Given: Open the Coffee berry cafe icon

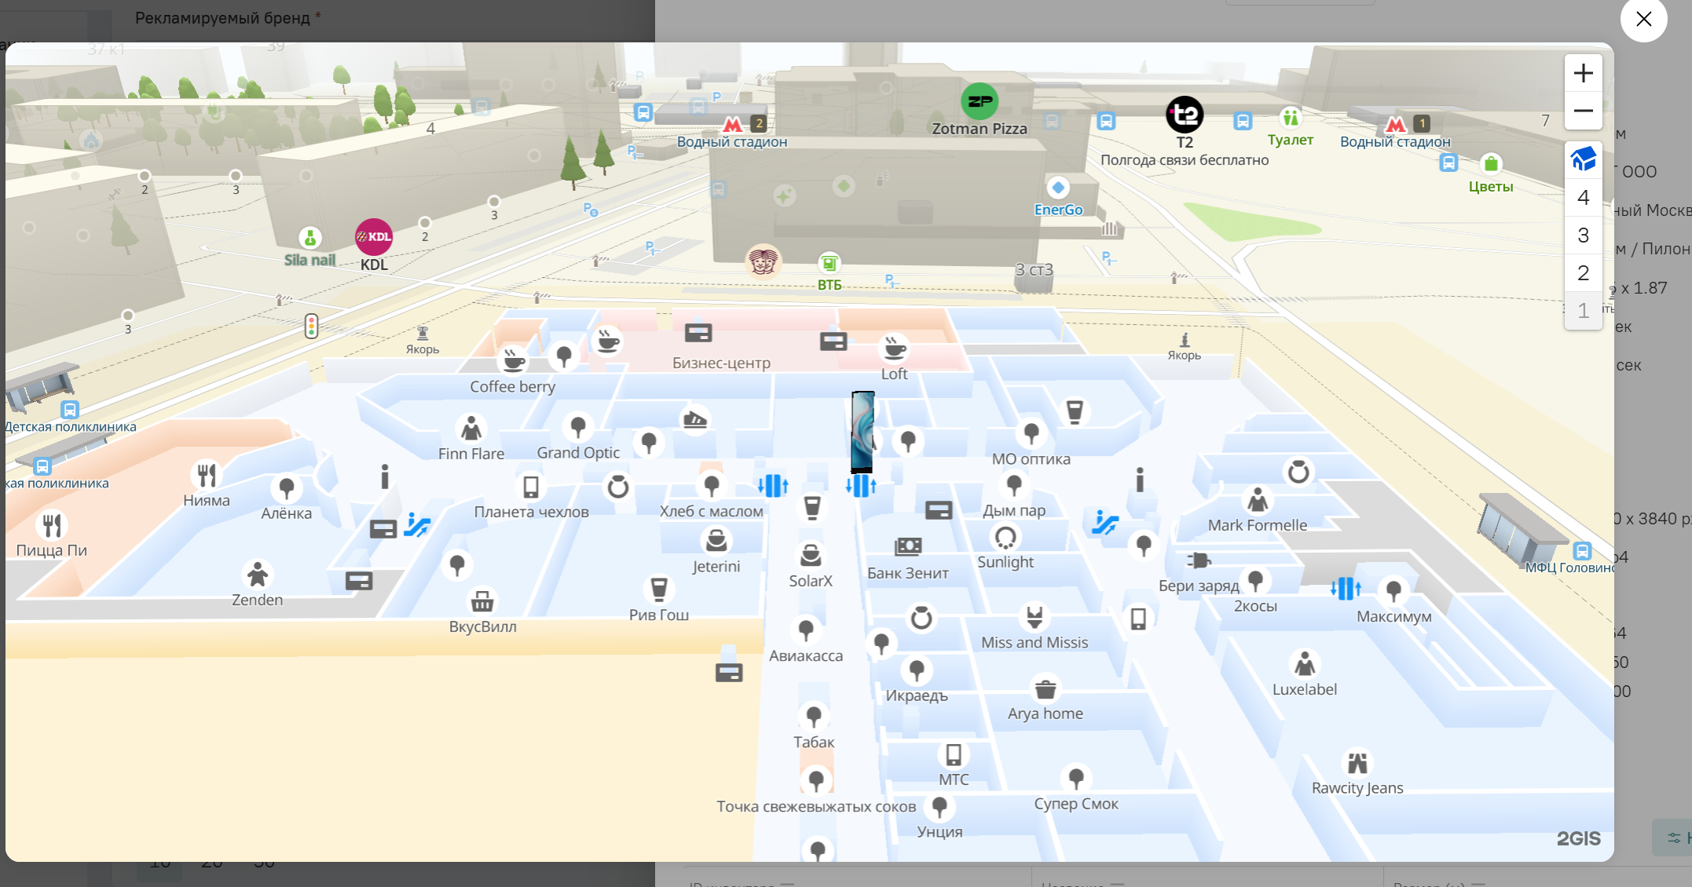Looking at the screenshot, I should point(513,360).
